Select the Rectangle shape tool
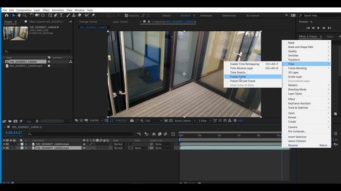This screenshot has height=191, width=341. pos(50,15)
